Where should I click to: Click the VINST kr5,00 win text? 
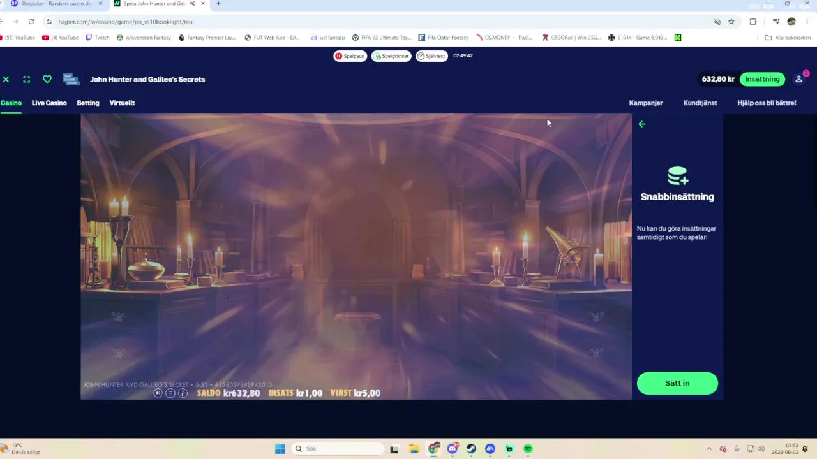click(x=356, y=393)
